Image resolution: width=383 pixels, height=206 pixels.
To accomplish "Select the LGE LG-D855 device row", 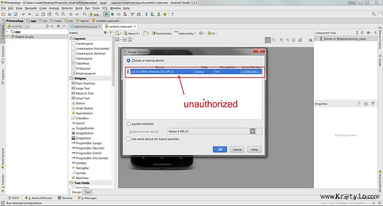I will (194, 72).
